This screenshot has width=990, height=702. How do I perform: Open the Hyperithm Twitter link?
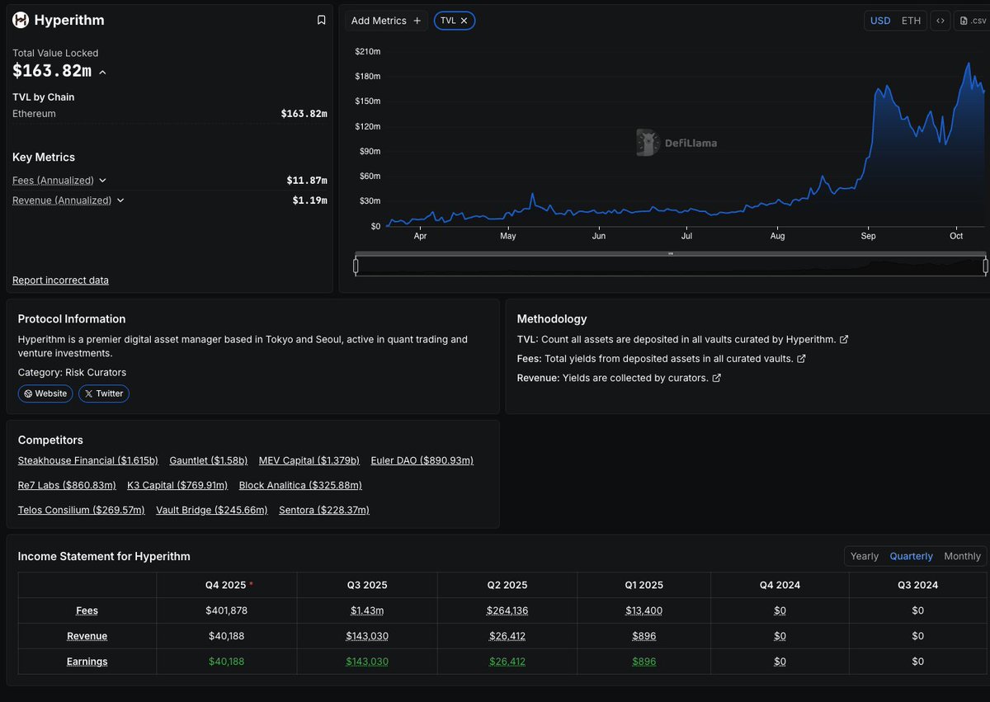pyautogui.click(x=104, y=393)
